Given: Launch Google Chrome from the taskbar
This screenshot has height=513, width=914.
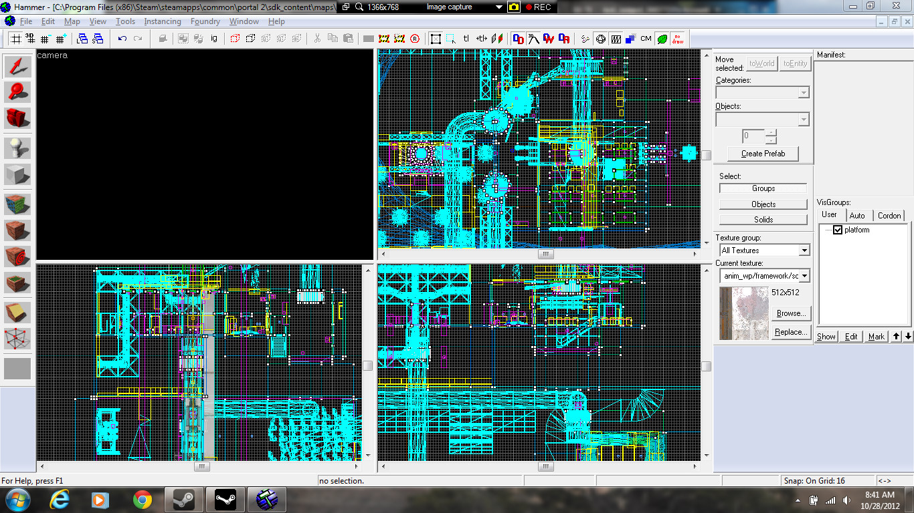Looking at the screenshot, I should 143,500.
